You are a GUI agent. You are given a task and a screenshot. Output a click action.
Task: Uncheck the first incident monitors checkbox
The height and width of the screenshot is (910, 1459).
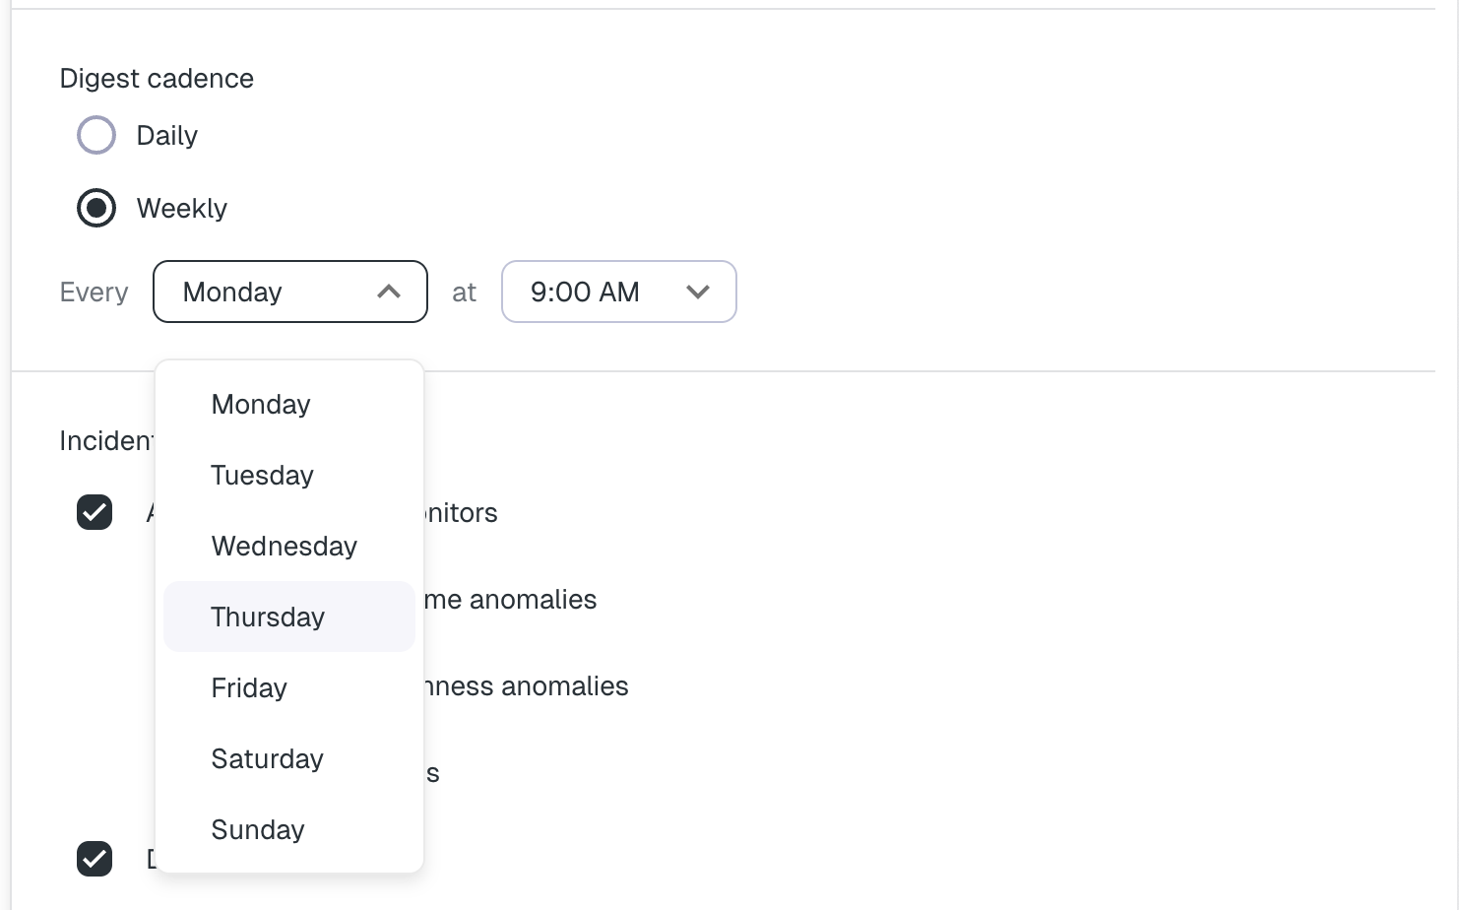(x=95, y=512)
